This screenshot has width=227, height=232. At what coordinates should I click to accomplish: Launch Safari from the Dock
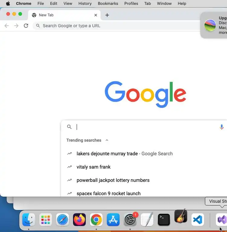pyautogui.click(x=62, y=220)
